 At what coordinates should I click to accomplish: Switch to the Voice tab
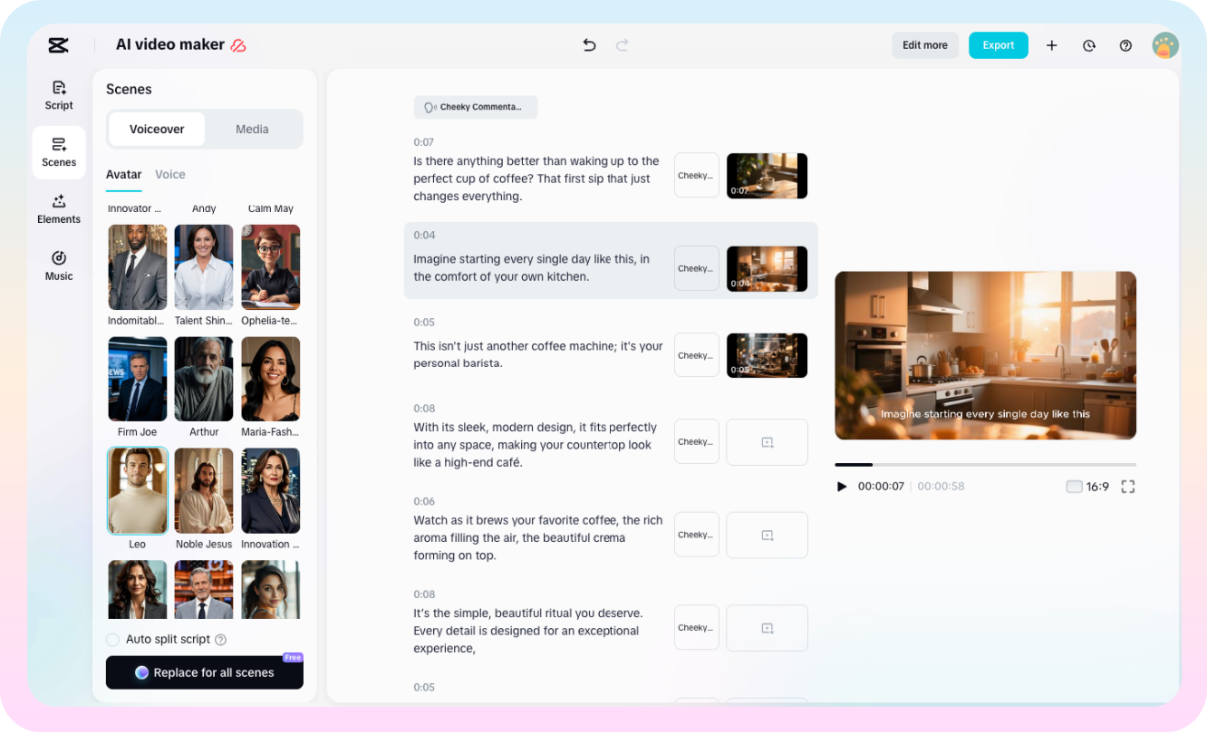point(169,174)
